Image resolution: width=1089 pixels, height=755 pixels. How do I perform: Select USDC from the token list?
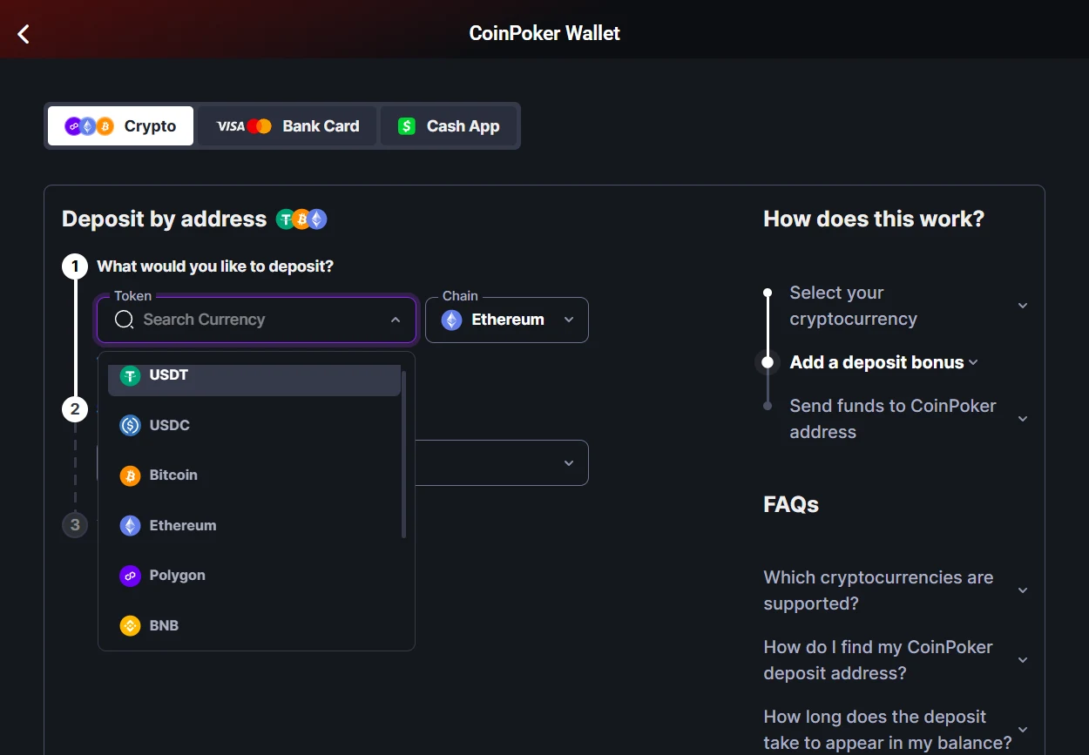pos(254,425)
